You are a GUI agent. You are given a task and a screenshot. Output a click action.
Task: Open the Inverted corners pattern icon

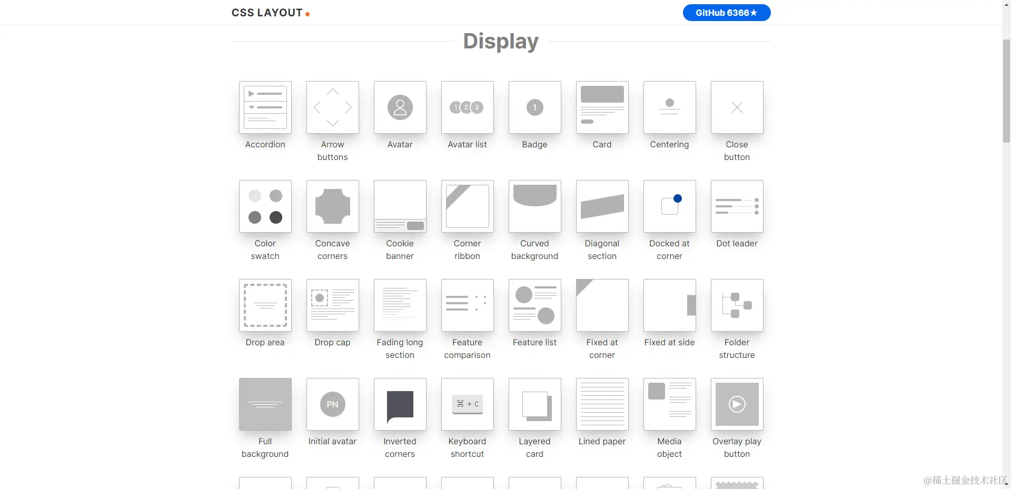click(x=400, y=404)
